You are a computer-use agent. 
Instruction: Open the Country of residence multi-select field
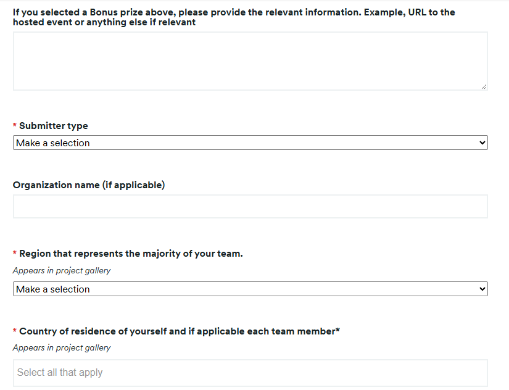[250, 373]
